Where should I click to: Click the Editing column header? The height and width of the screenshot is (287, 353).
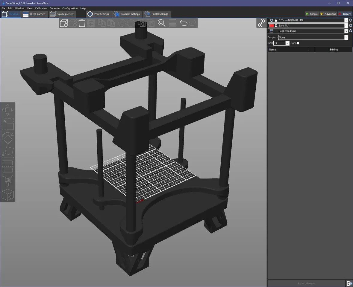pyautogui.click(x=334, y=50)
